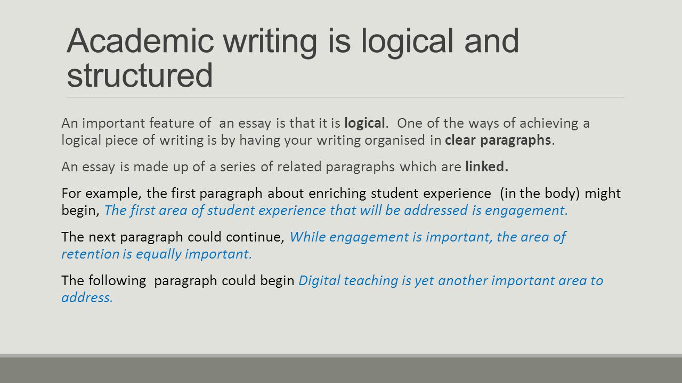This screenshot has height=383, width=682.
Task: Click the blue word 'address.'
Action: tap(87, 297)
